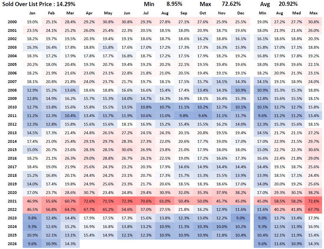Select the 2023 yearly Min cell 9.0%
The height and width of the screenshot is (249, 324).
pyautogui.click(x=263, y=218)
